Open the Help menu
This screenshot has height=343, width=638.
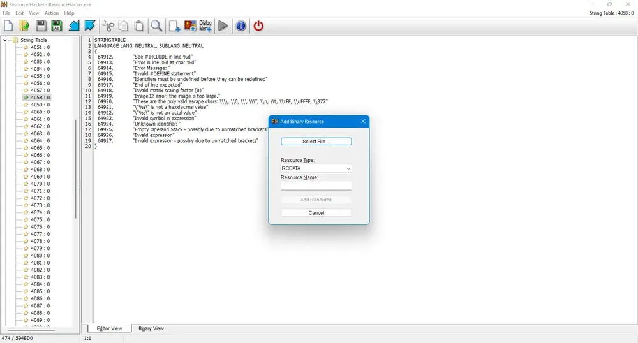69,13
